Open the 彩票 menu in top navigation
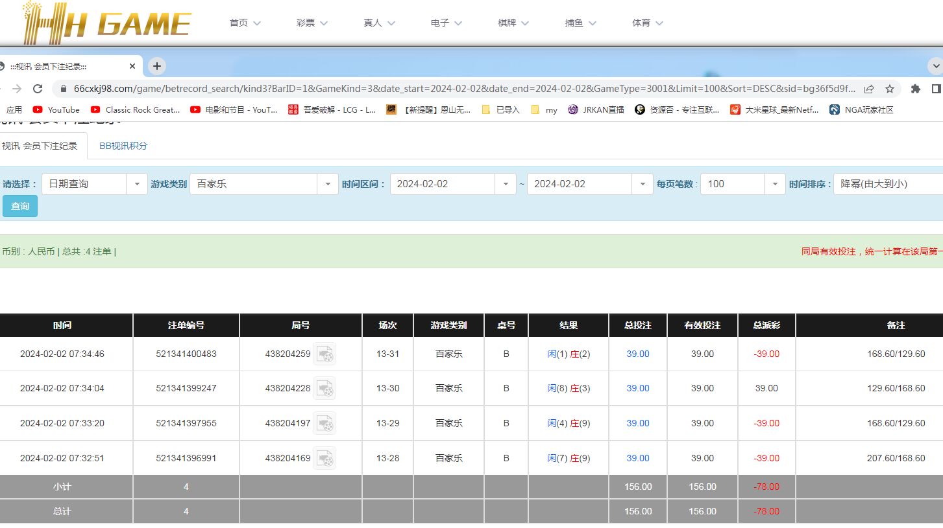Image resolution: width=943 pixels, height=528 pixels. pyautogui.click(x=312, y=23)
